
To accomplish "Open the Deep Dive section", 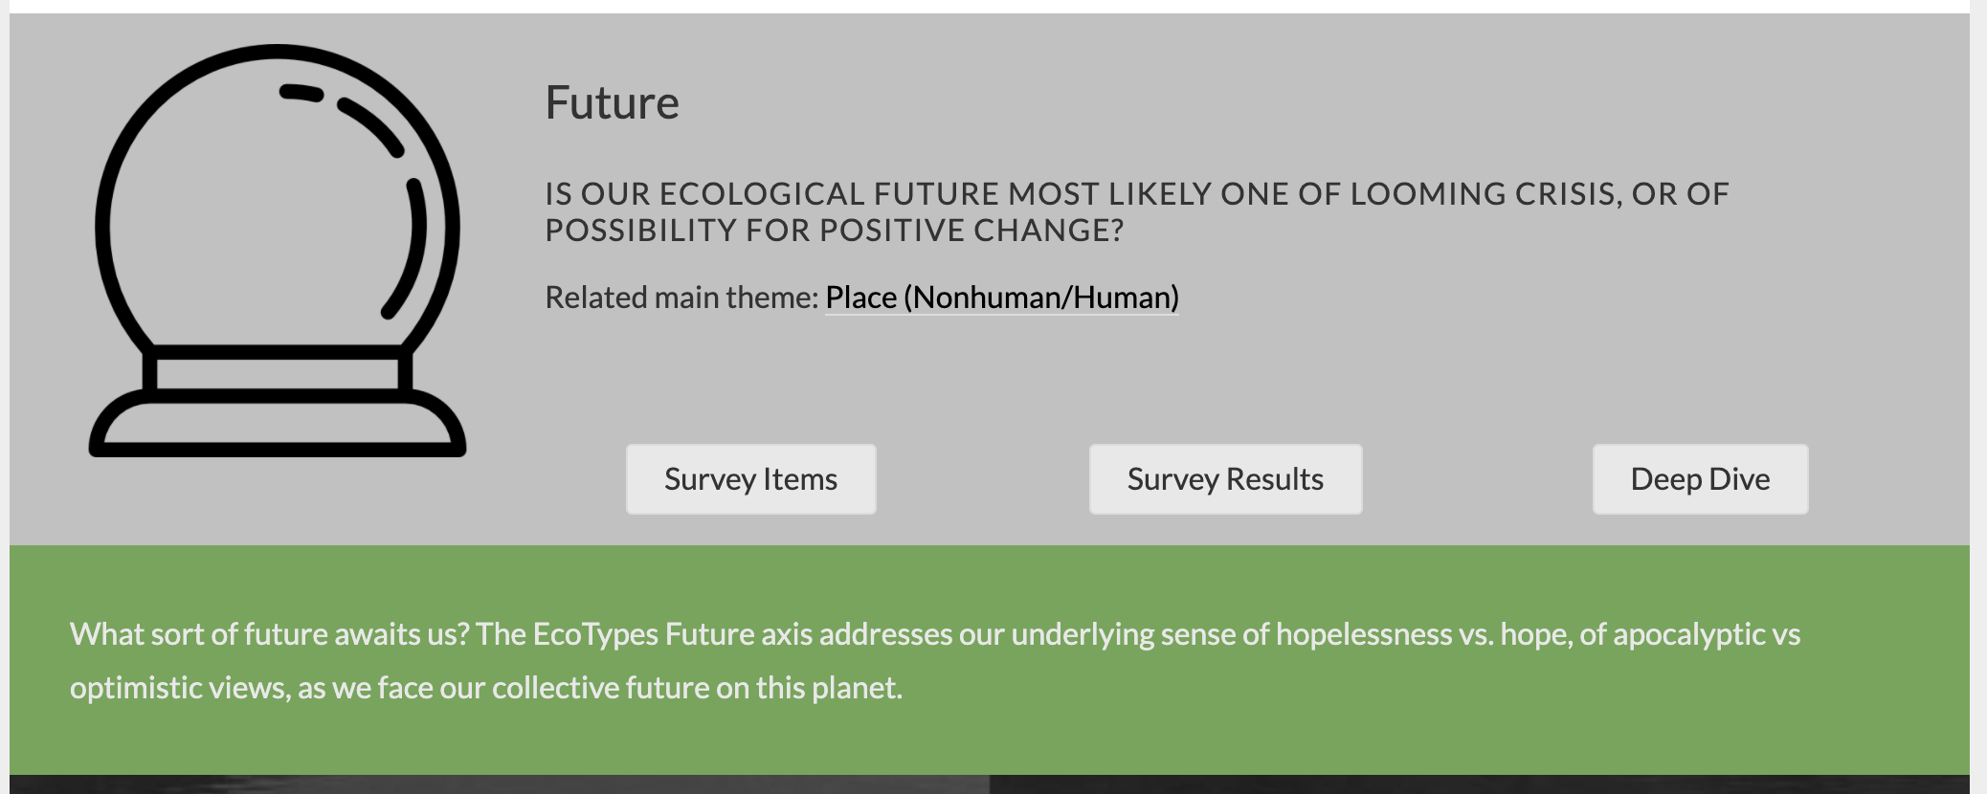I will pos(1700,479).
